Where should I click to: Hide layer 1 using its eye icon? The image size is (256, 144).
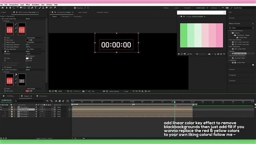coord(1,107)
